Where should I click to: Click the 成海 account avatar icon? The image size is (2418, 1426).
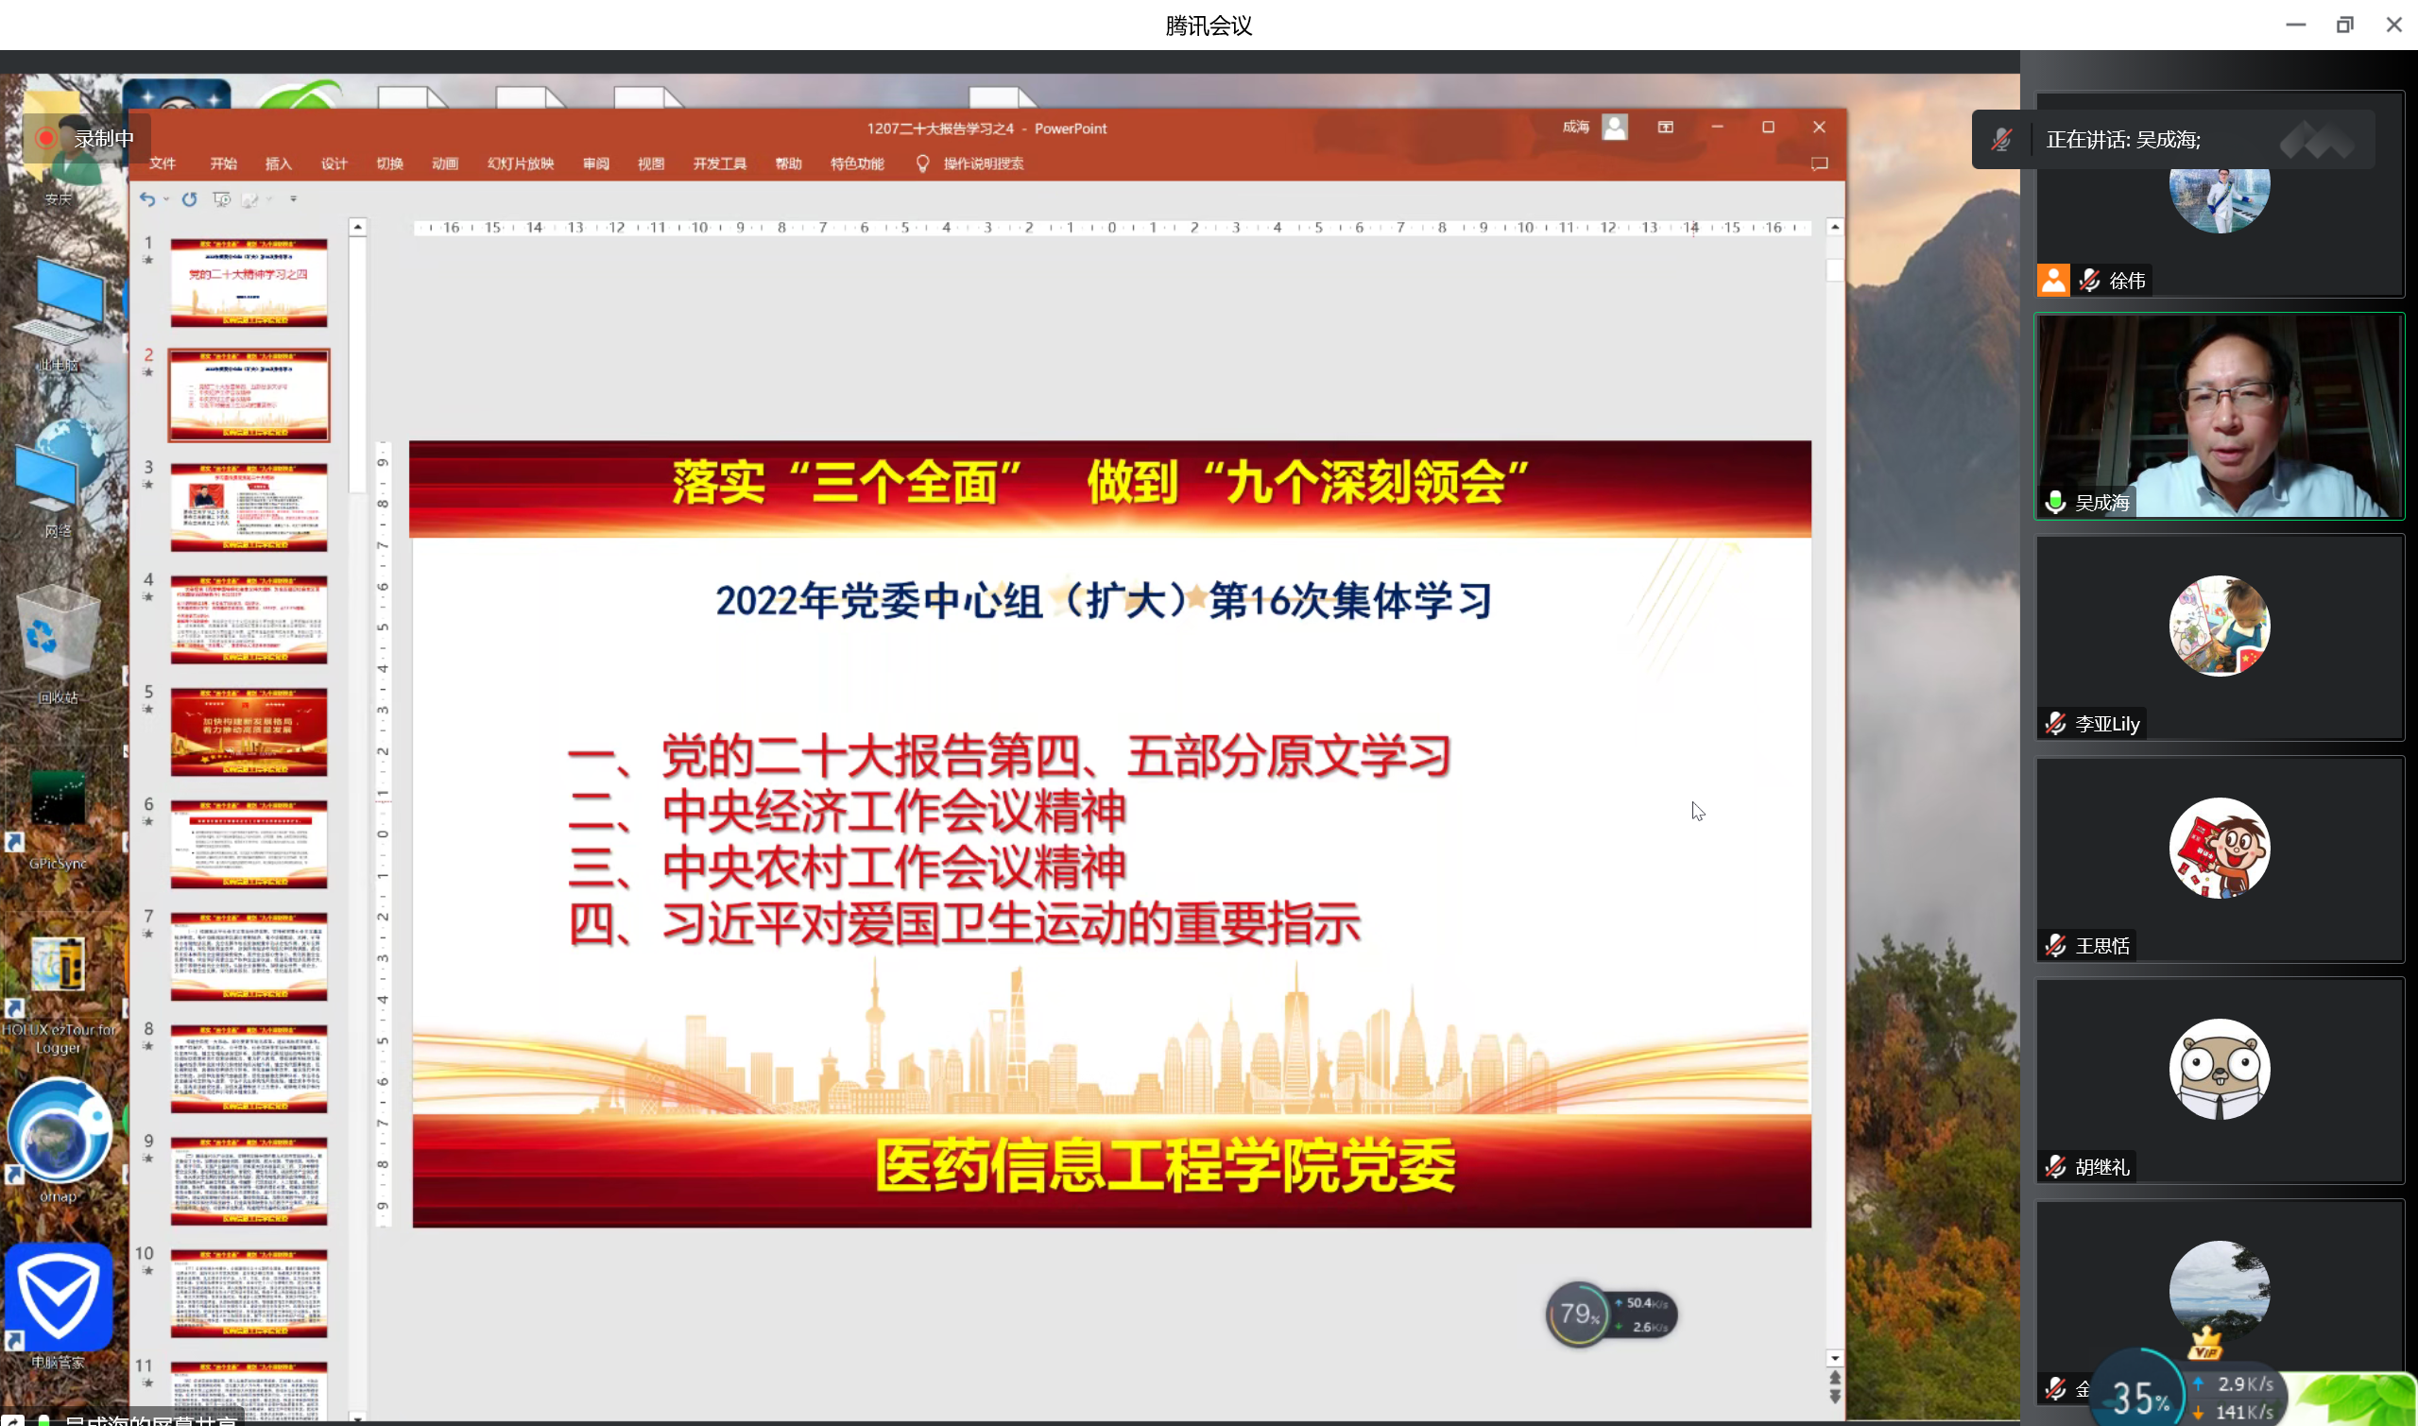1615,127
